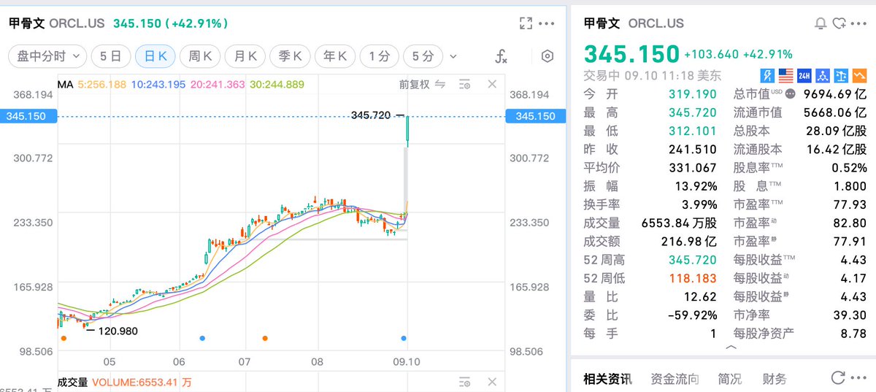Click the latest green candlestick at 09.10
Image resolution: width=876 pixels, height=392 pixels.
coord(407,130)
